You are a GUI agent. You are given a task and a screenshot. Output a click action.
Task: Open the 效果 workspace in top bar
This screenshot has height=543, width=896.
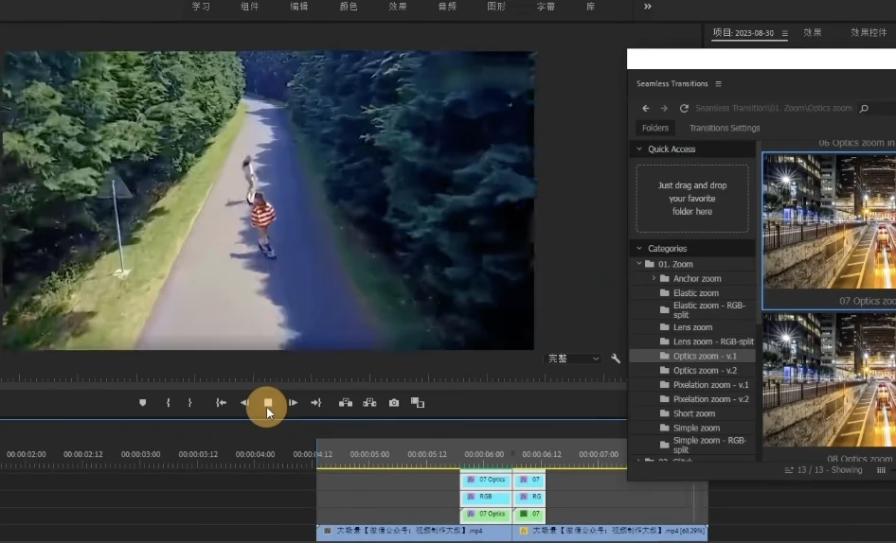pos(398,7)
